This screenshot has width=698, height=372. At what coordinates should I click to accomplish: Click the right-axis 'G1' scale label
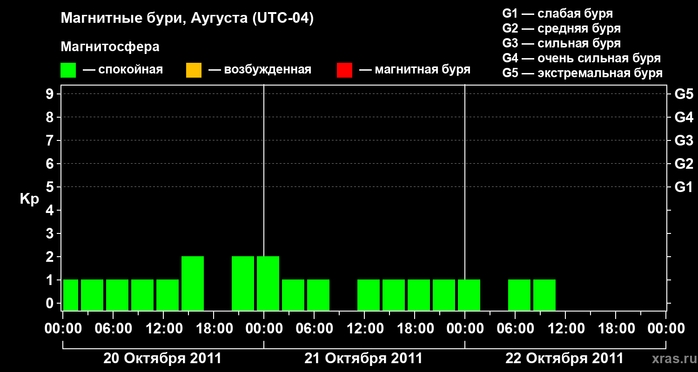click(684, 187)
